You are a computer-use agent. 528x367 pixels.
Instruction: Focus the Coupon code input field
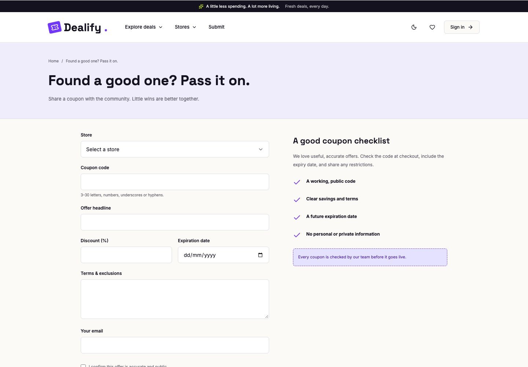coord(175,182)
